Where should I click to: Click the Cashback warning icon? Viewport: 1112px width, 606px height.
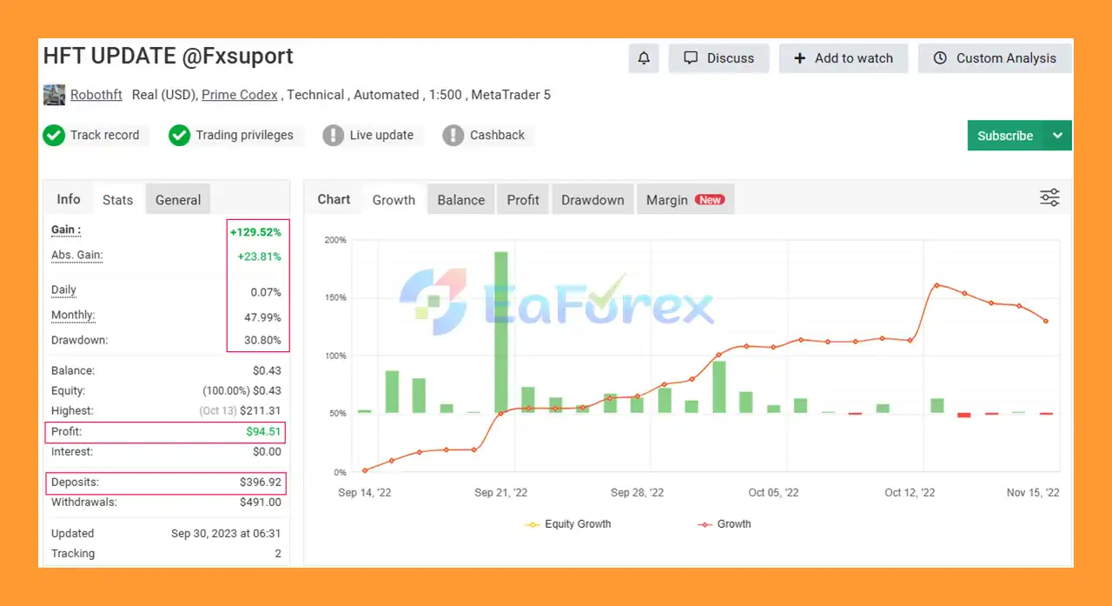point(453,136)
